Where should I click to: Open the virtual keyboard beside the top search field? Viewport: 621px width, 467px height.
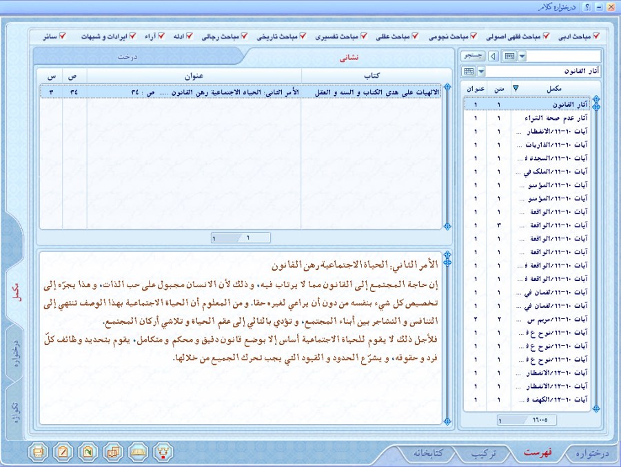[509, 56]
